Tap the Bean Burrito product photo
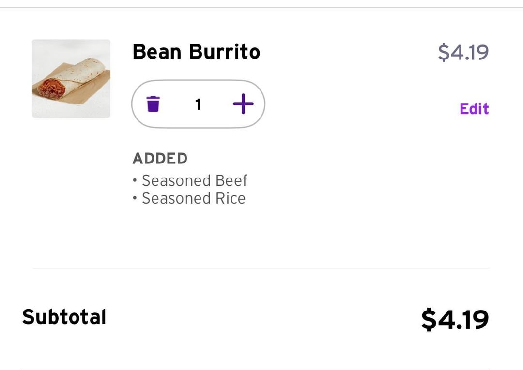 click(71, 78)
